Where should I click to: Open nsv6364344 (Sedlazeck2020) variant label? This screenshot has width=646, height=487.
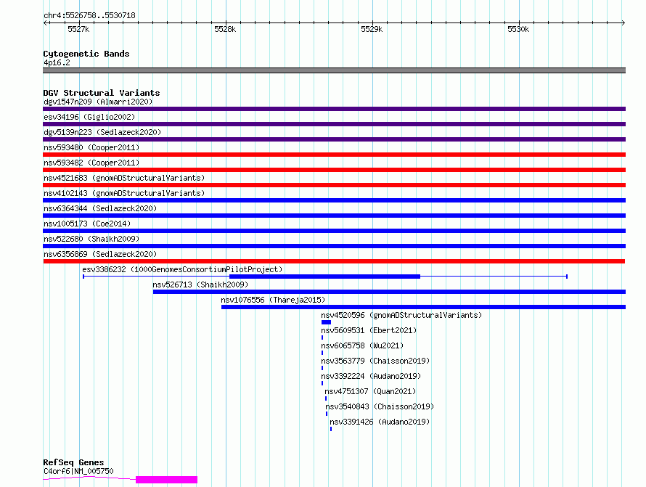(x=100, y=208)
